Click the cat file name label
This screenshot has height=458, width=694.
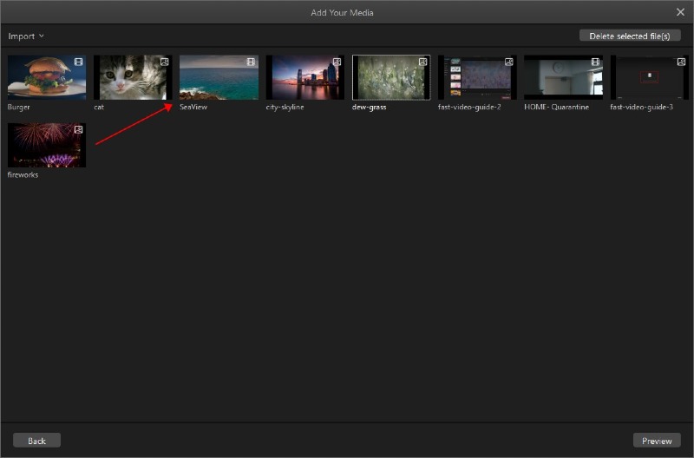click(x=99, y=107)
